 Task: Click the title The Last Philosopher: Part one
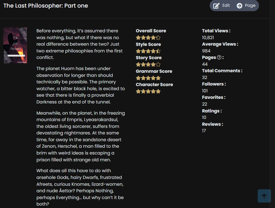point(46,6)
